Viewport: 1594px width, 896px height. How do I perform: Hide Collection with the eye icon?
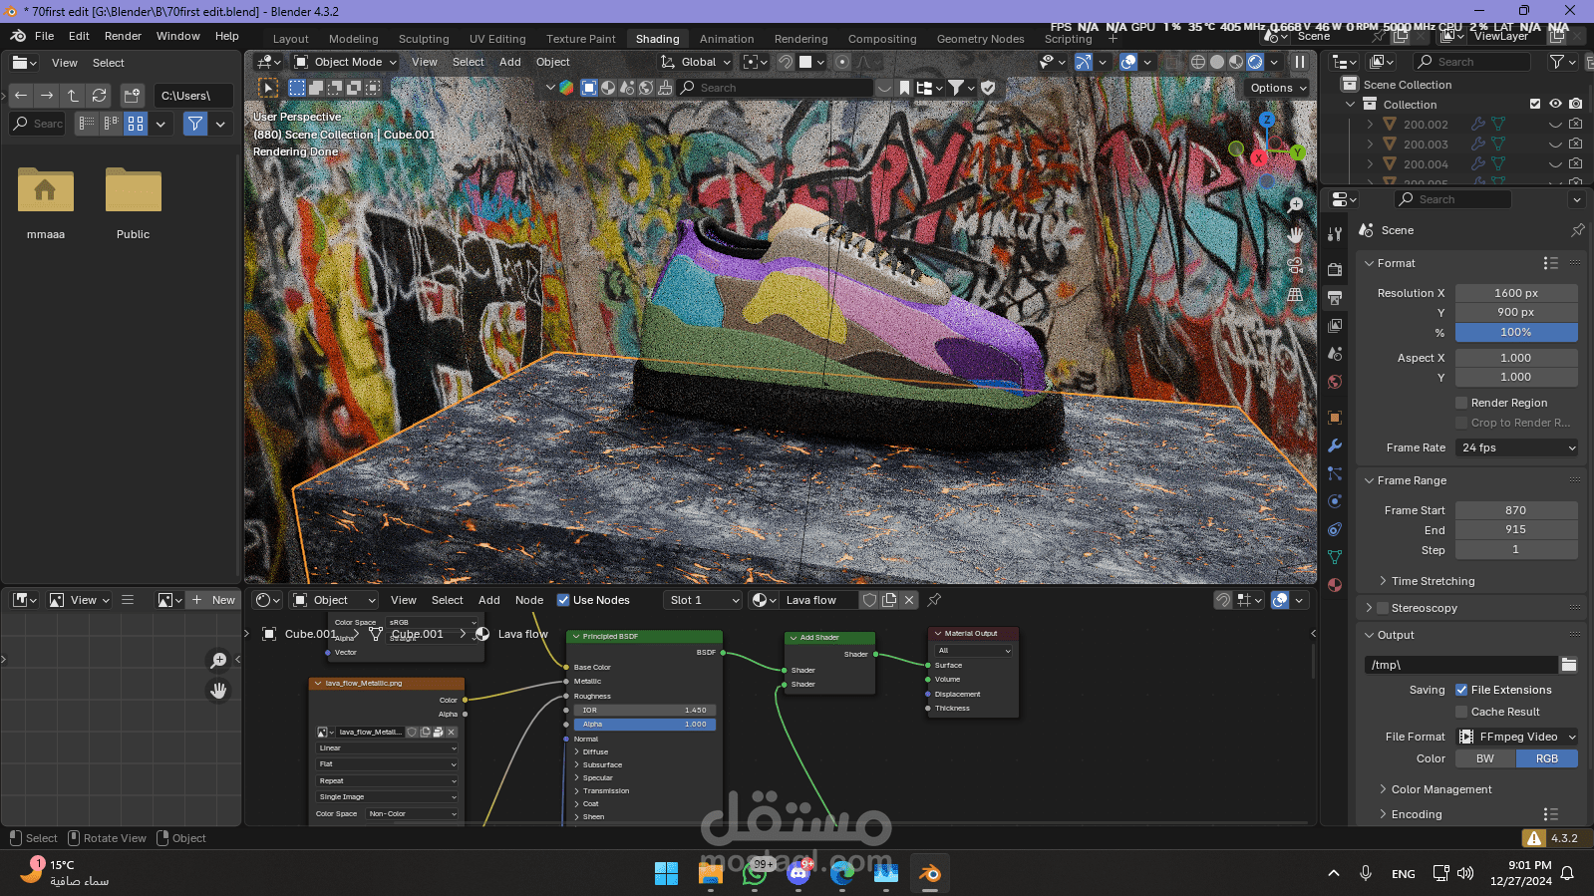pos(1555,104)
